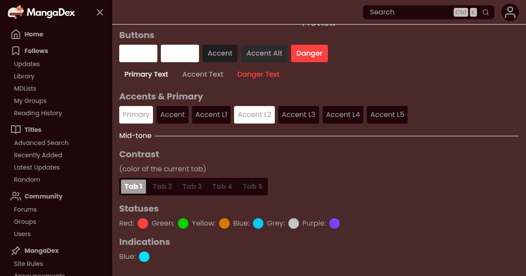
Task: Close the sidebar with the X icon
Action: point(100,12)
